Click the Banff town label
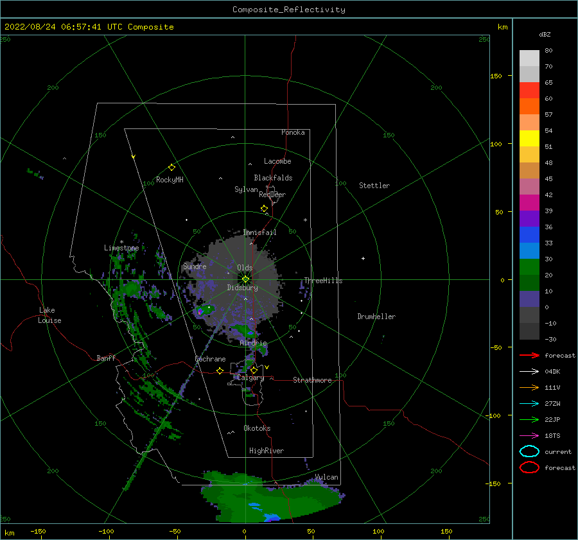Screen dimensions: 578x540 point(106,358)
